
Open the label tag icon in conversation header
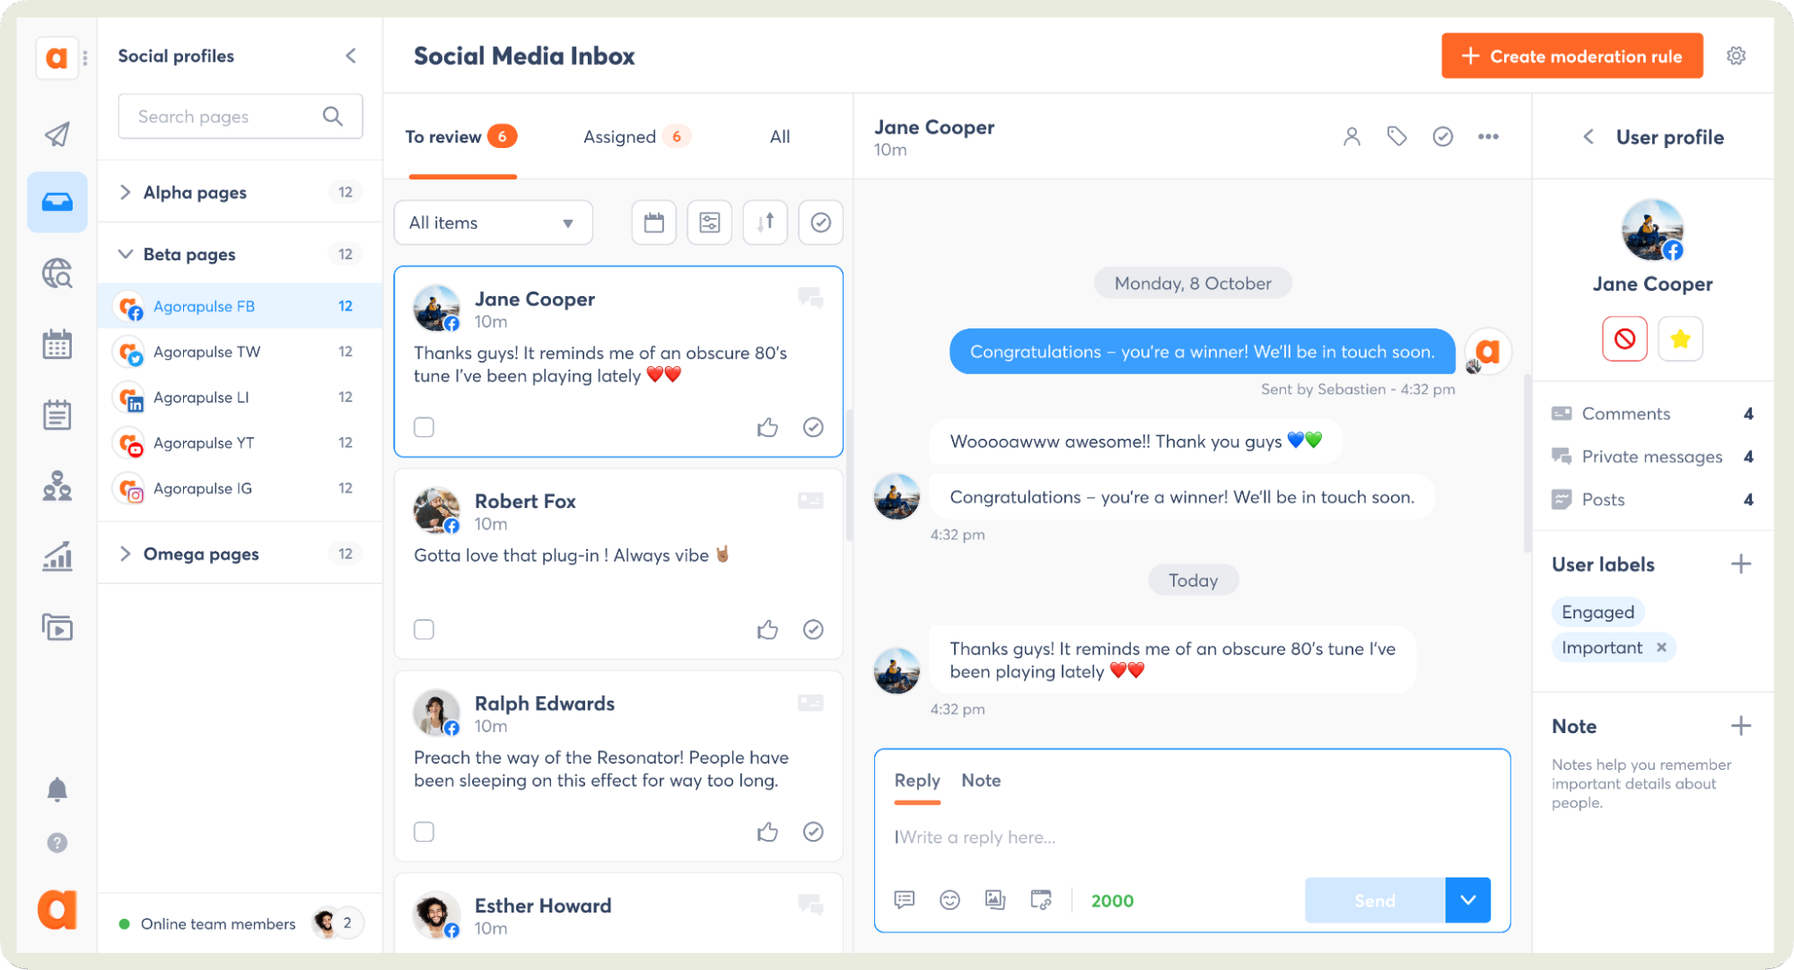[x=1396, y=136]
